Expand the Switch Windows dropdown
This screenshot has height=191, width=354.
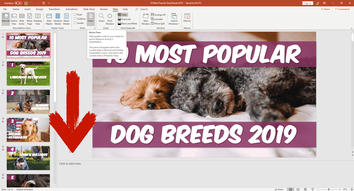tap(174, 19)
